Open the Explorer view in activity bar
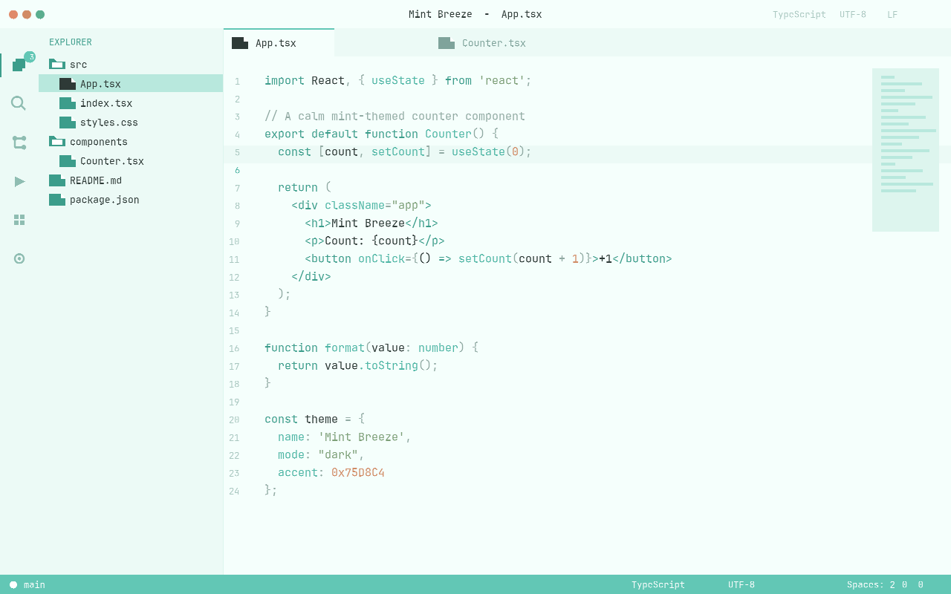 pos(19,65)
